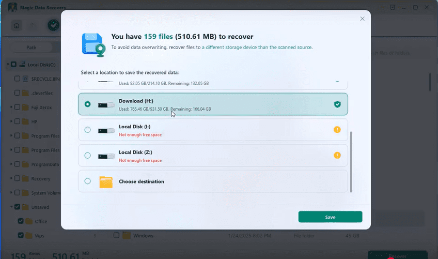Select the Wps folder in tree
438x259 pixels.
point(39,236)
